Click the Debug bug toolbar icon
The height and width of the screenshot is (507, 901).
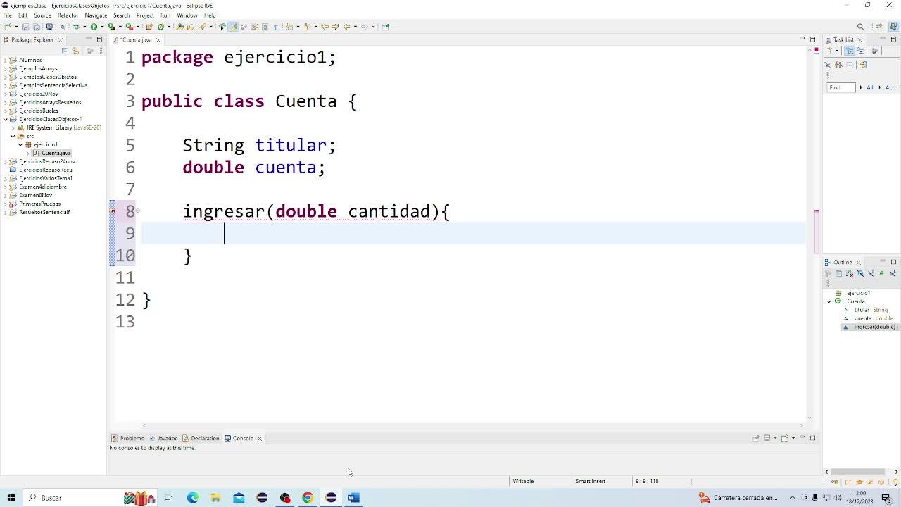pyautogui.click(x=76, y=27)
